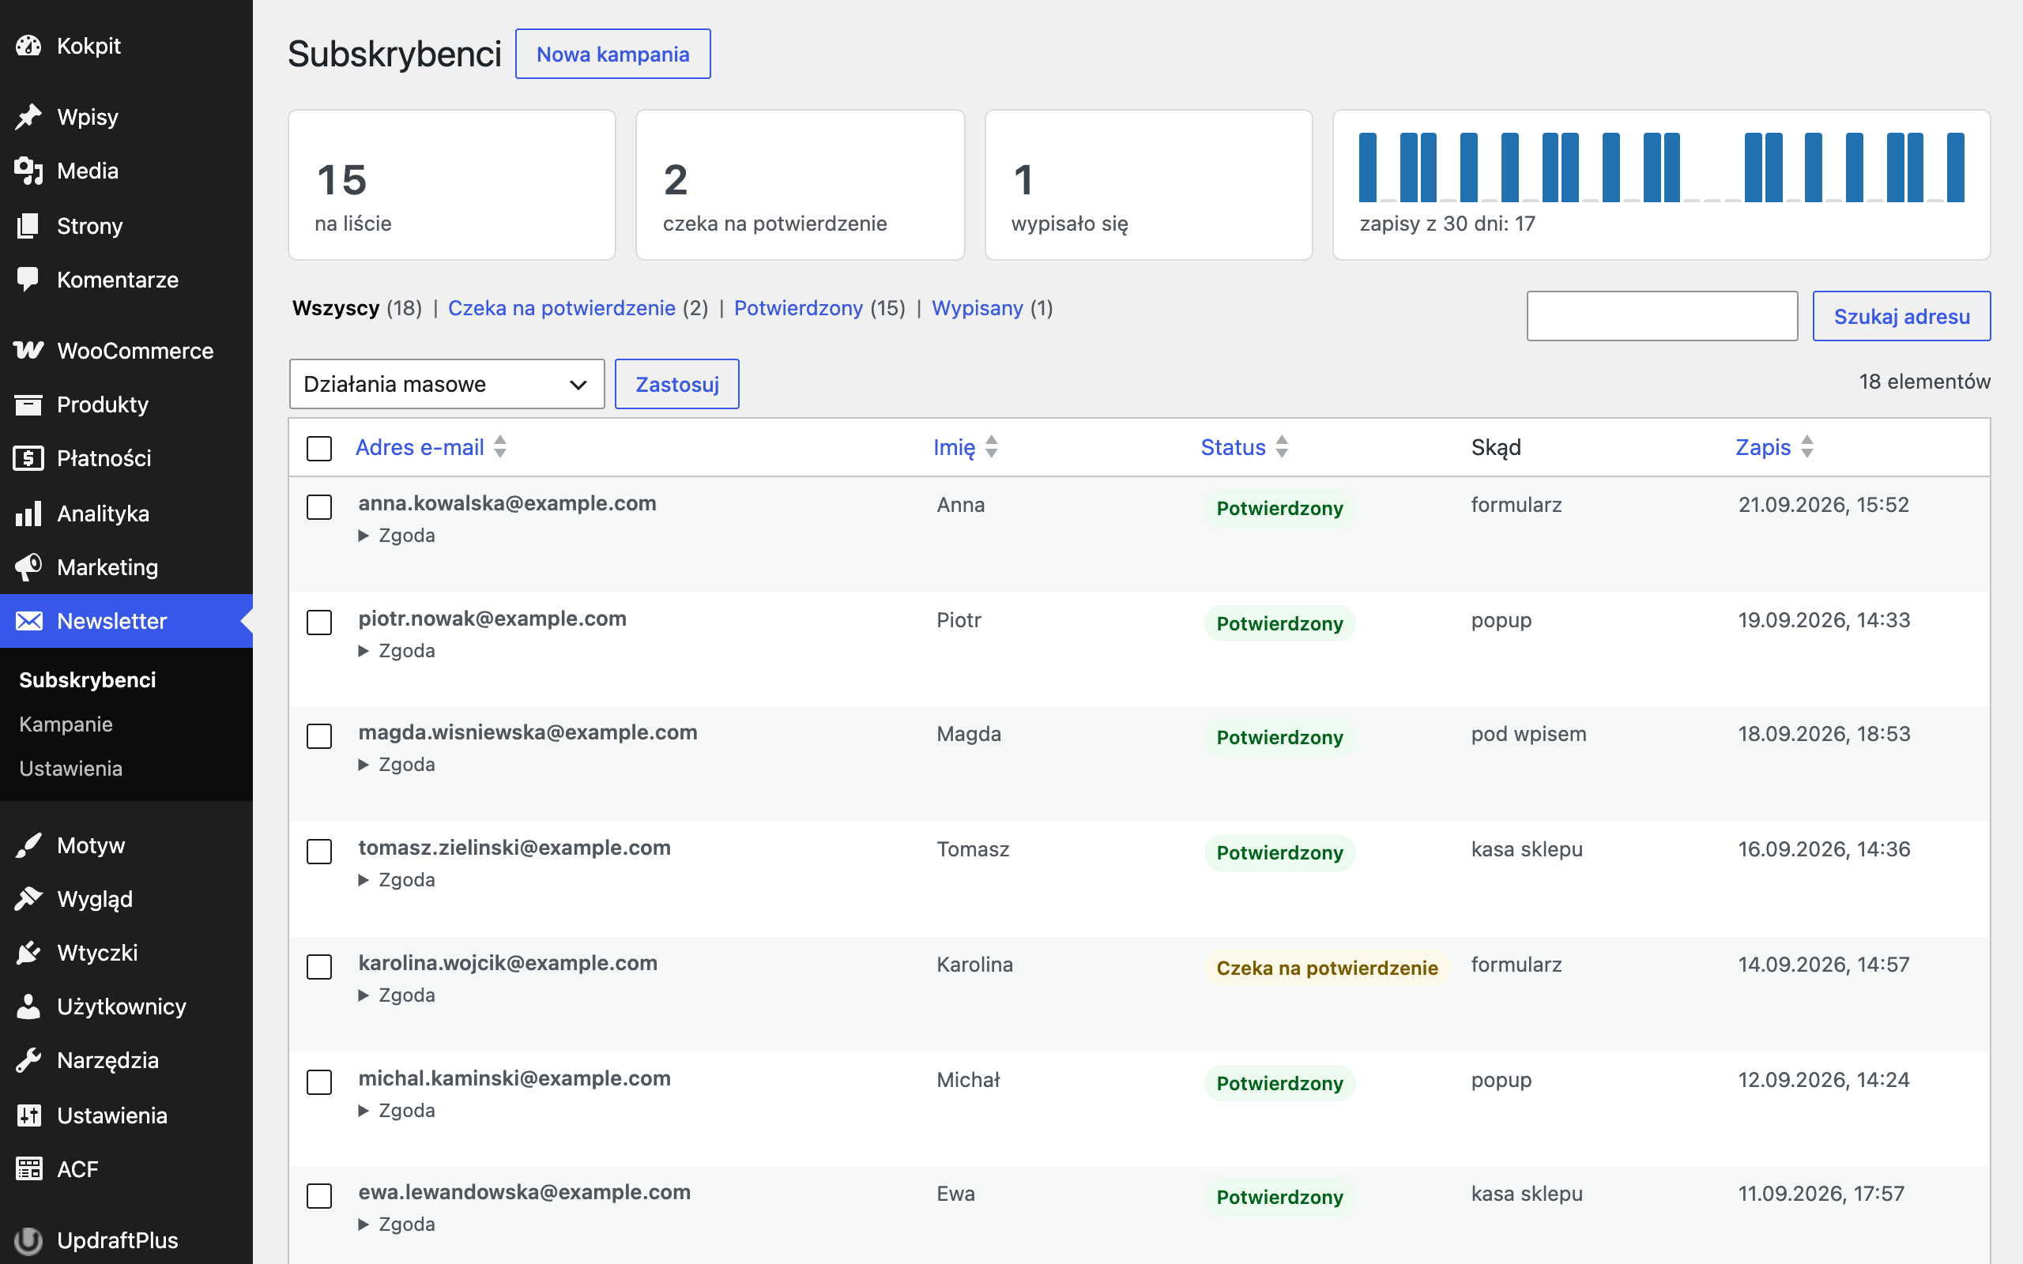Tick the select-all checkbox in table header
Screen dimensions: 2023x1264
pyautogui.click(x=319, y=448)
